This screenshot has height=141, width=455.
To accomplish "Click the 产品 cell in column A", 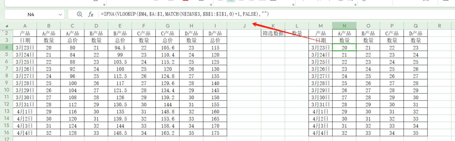I will click(x=25, y=33).
